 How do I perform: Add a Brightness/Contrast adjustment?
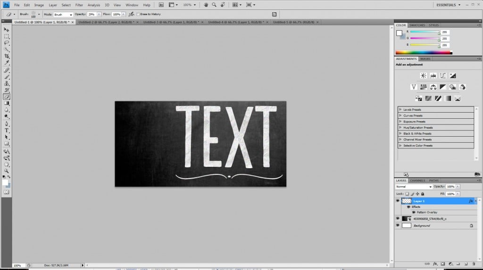pyautogui.click(x=424, y=75)
